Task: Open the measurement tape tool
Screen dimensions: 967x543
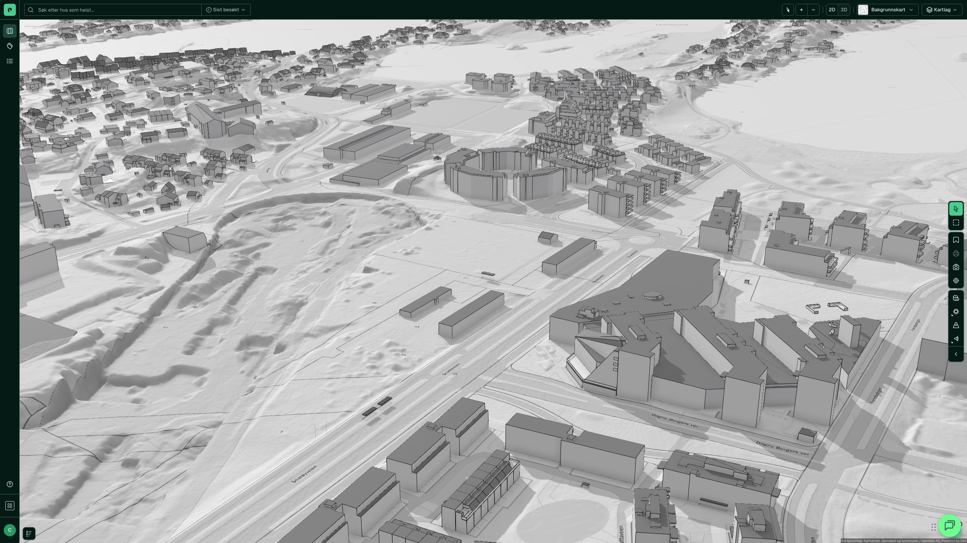Action: (x=956, y=298)
